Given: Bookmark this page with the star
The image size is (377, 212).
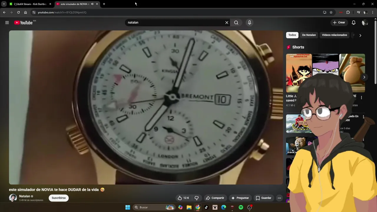Looking at the screenshot, I should point(331,12).
